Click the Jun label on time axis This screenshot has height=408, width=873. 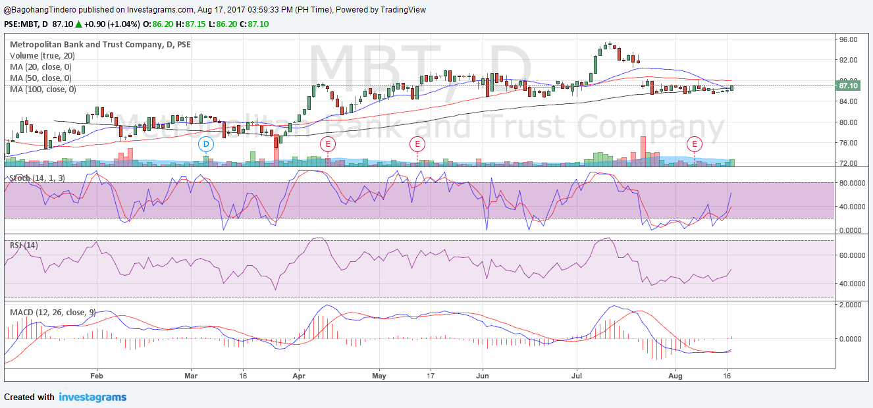483,375
